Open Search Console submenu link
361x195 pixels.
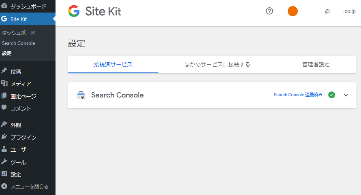point(18,43)
